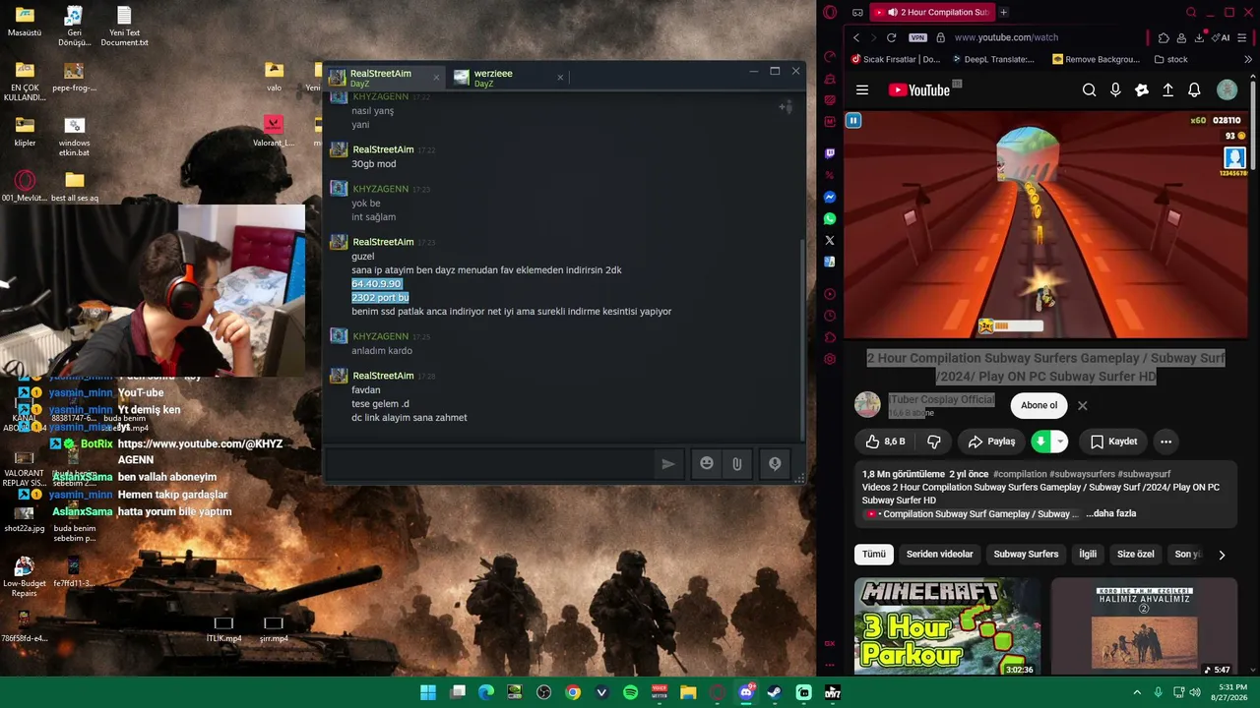Screen dimensions: 1260x708
Task: Select the 'Tümü' filter chip
Action: [x=874, y=555]
